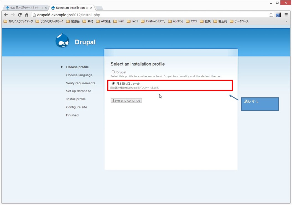Click the browser forward arrow
Image resolution: width=292 pixels, height=205 pixels.
coord(13,15)
